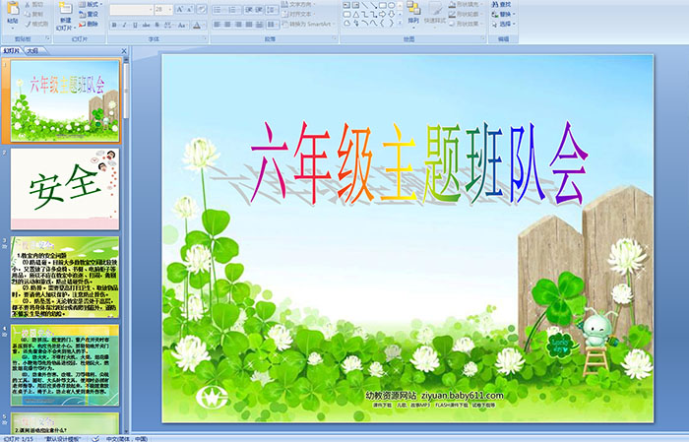Viewport: 689px width, 442px height.
Task: Close the slides thumbnail pane
Action: [x=124, y=51]
